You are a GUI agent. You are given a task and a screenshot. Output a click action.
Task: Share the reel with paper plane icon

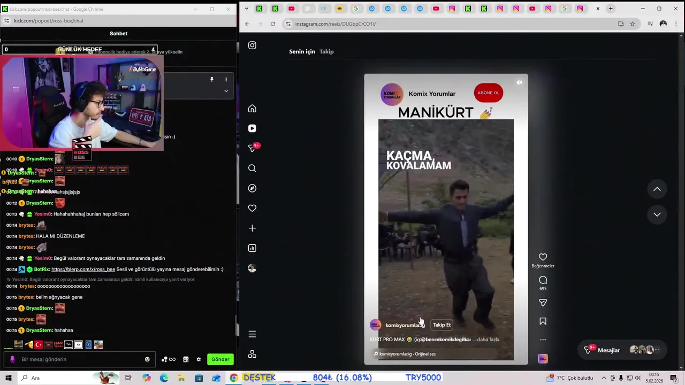(543, 303)
